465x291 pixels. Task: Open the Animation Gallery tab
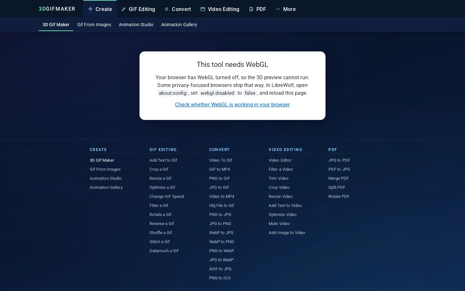coord(179,25)
